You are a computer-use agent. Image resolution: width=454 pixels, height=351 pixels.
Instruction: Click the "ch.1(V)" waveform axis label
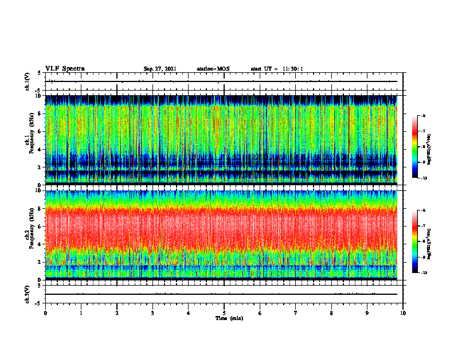click(28, 81)
